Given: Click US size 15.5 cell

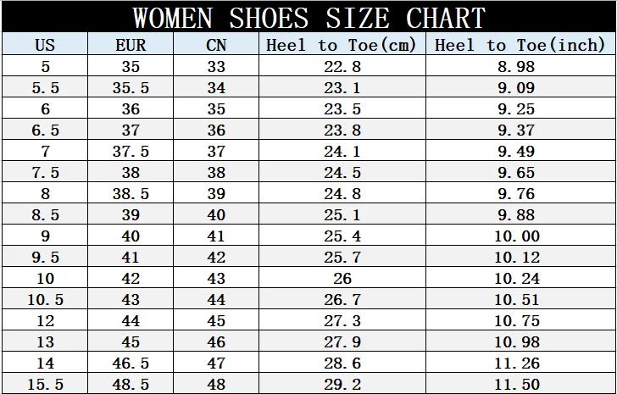Looking at the screenshot, I should tap(45, 384).
